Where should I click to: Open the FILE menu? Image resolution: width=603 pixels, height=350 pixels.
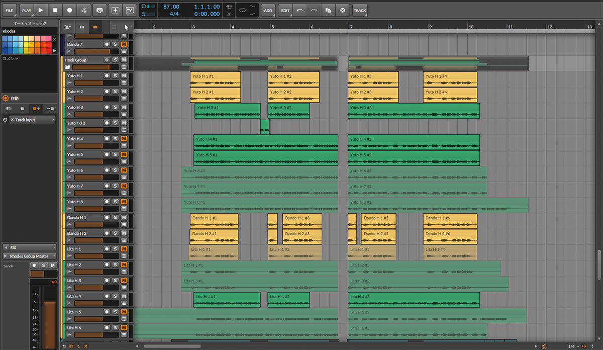pos(10,10)
